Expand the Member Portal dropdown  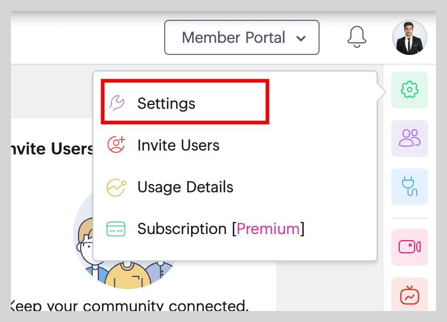(241, 37)
